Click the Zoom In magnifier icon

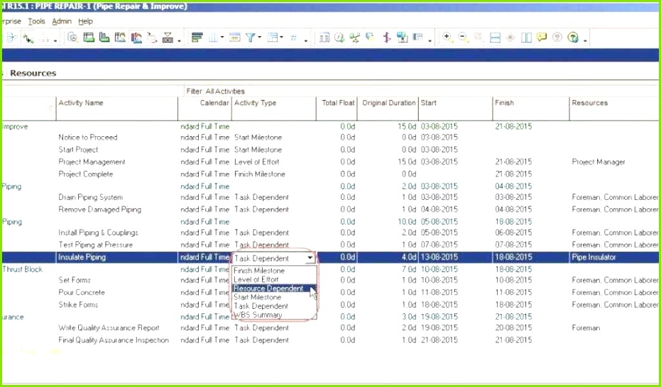click(x=447, y=38)
